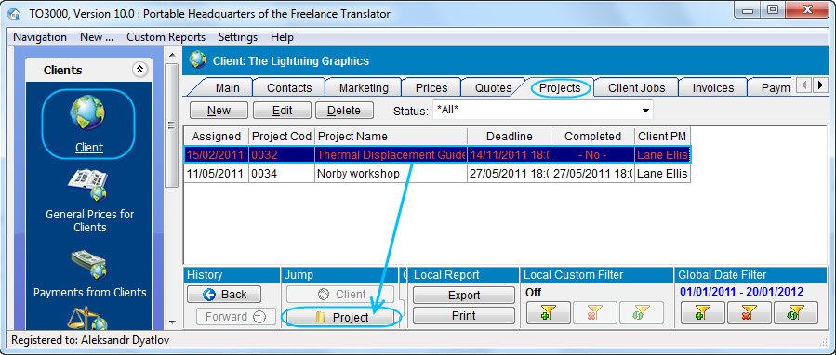Click the Print report button

(x=464, y=316)
